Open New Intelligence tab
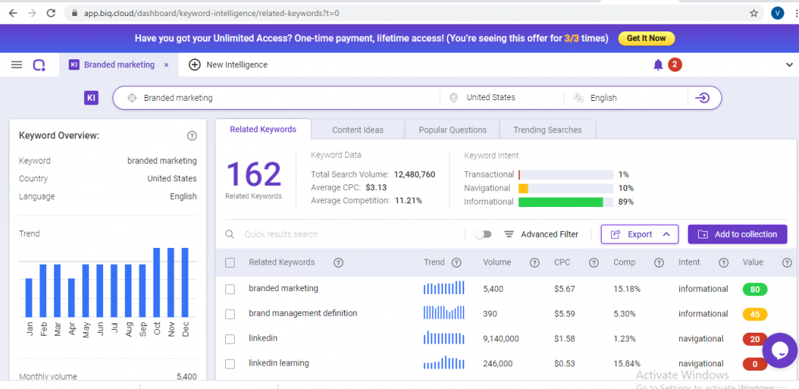 (x=228, y=65)
